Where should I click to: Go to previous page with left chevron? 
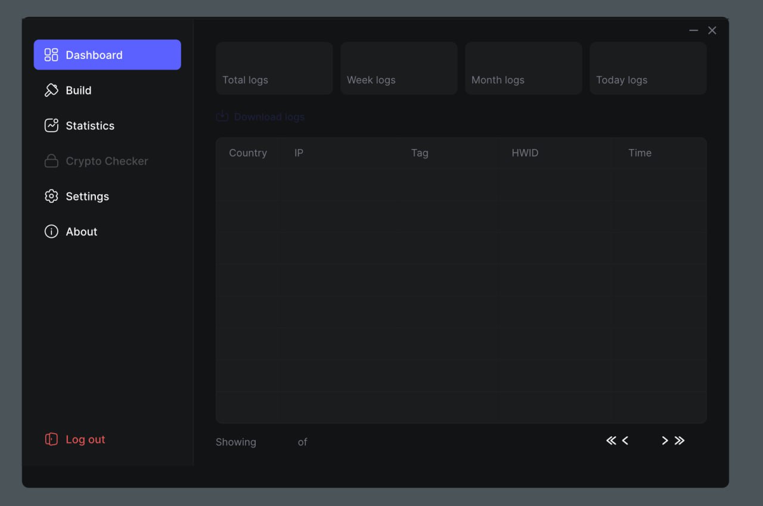[x=625, y=440]
